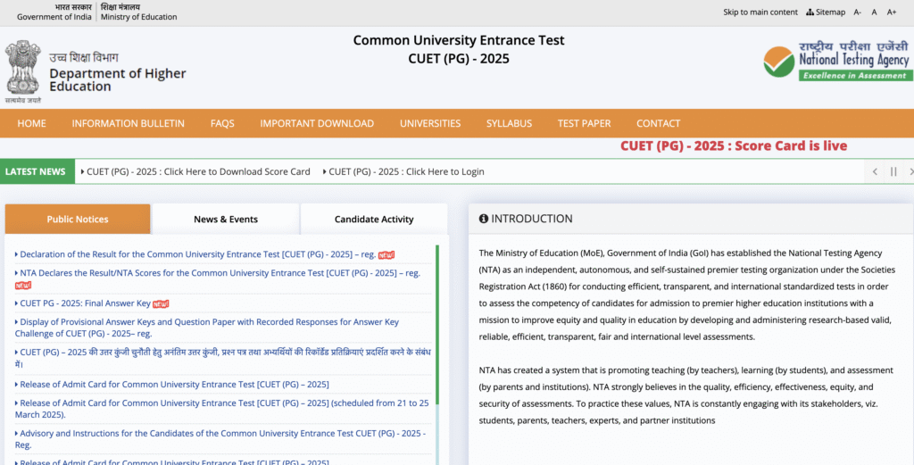This screenshot has height=465, width=914.
Task: Open IMPORTANT DOWNLOAD menu
Action: pyautogui.click(x=317, y=123)
